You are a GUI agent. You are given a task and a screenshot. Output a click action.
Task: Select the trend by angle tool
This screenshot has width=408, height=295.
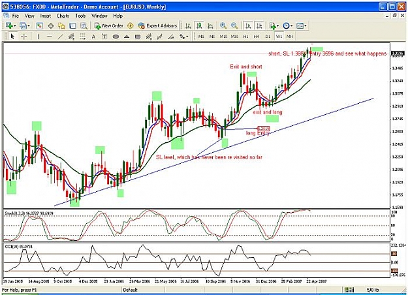[171, 37]
